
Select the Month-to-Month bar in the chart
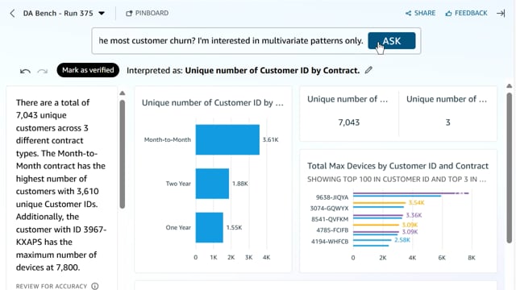click(x=227, y=139)
